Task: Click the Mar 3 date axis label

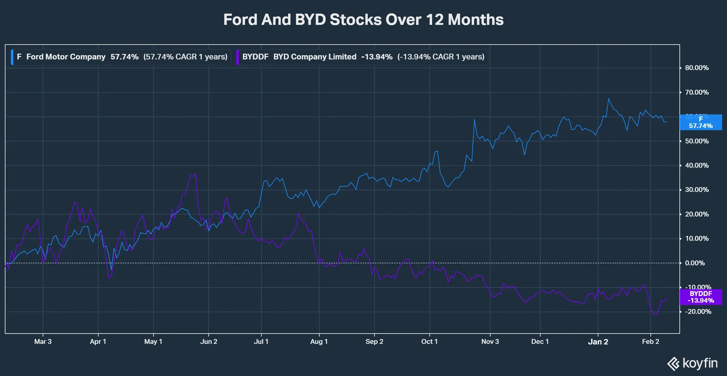Action: tap(43, 341)
